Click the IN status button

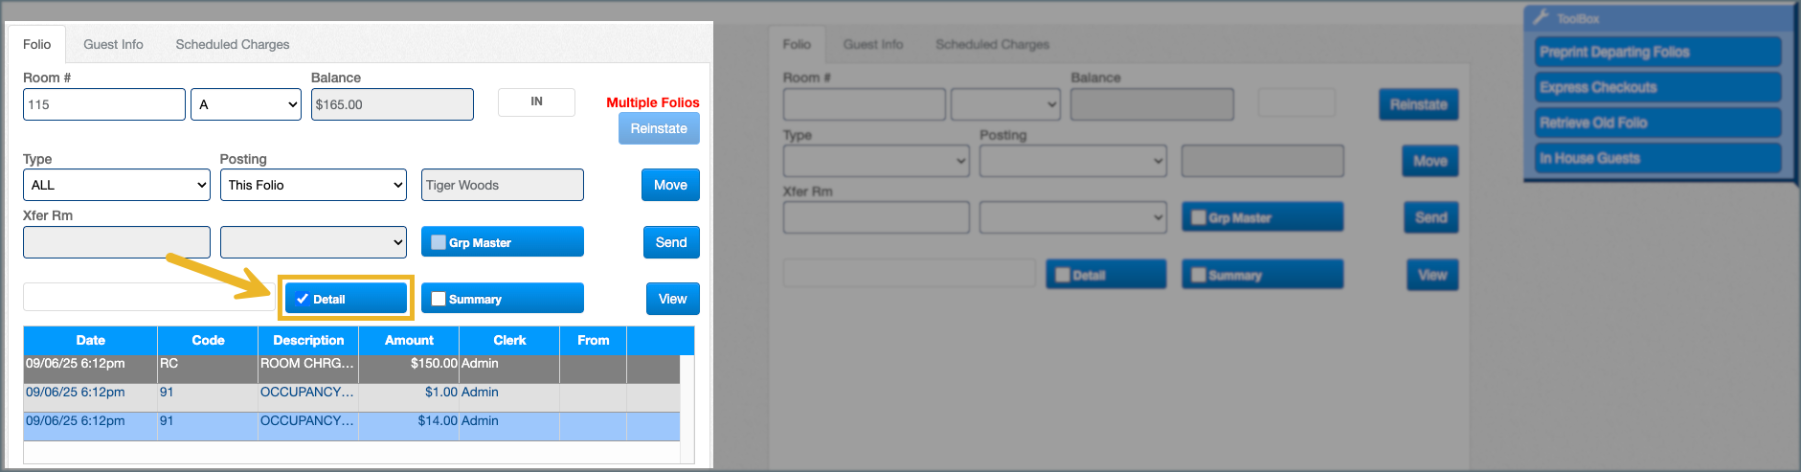pos(536,101)
